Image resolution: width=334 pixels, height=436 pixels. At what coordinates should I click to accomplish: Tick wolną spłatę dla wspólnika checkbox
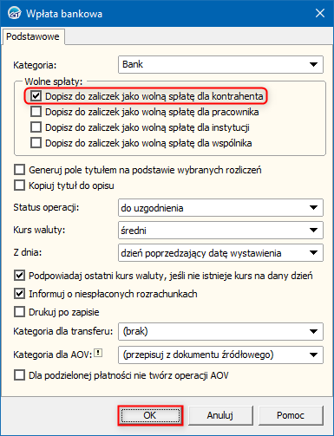(36, 143)
